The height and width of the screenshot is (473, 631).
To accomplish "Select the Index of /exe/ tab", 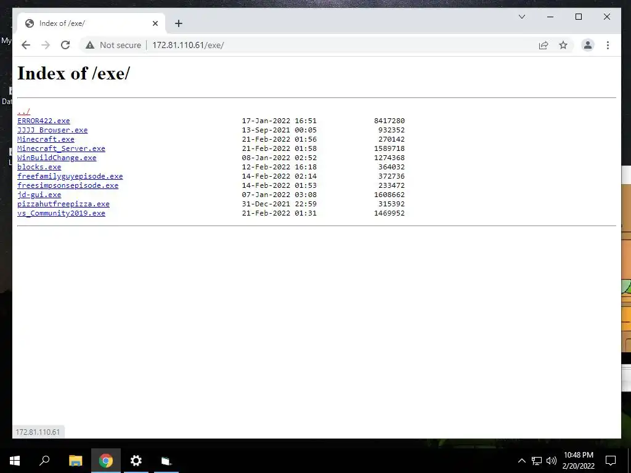I will 92,23.
